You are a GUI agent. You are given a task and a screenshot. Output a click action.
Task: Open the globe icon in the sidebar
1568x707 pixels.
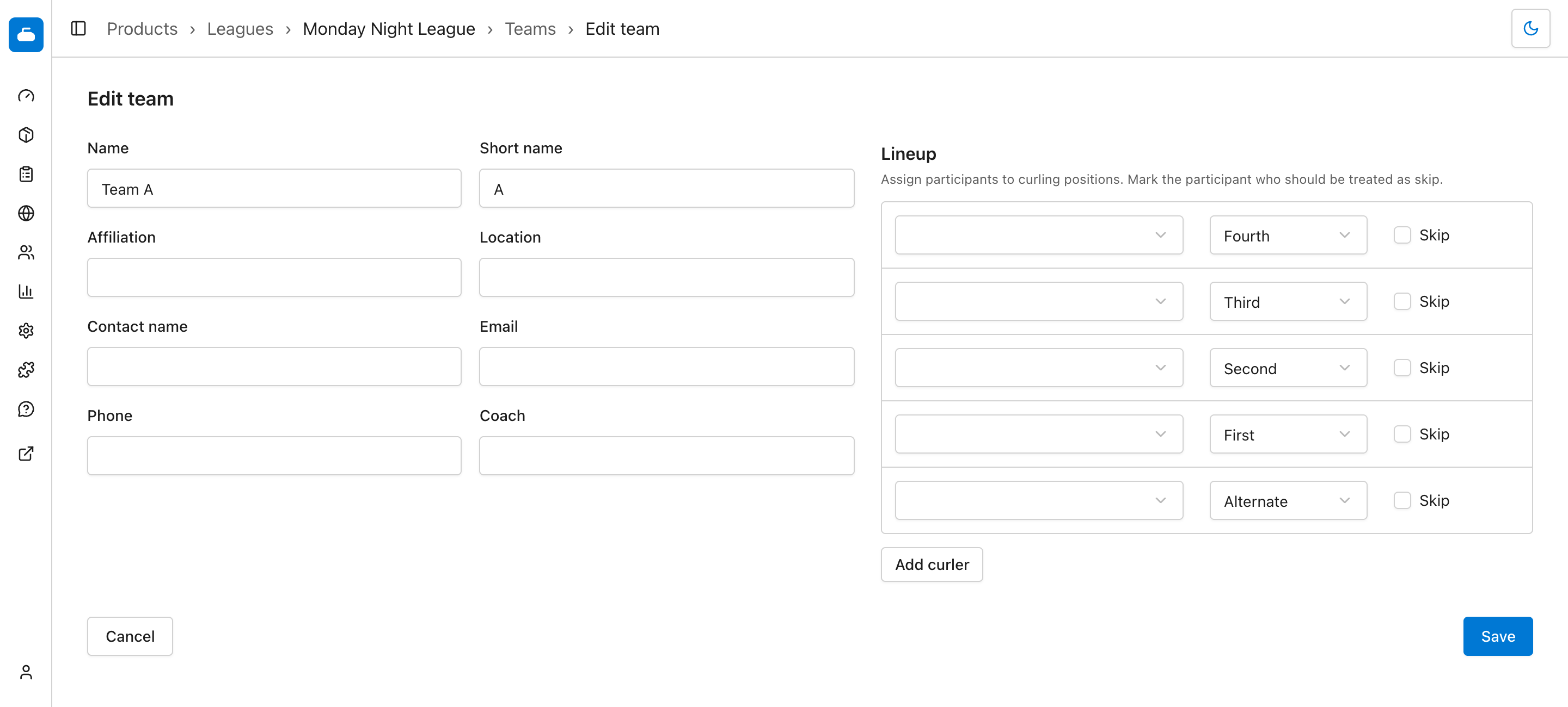[26, 213]
